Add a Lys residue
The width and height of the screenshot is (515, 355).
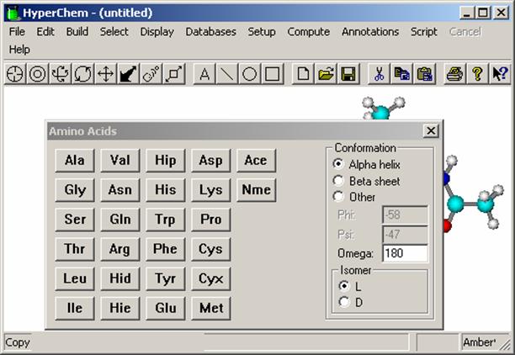211,190
